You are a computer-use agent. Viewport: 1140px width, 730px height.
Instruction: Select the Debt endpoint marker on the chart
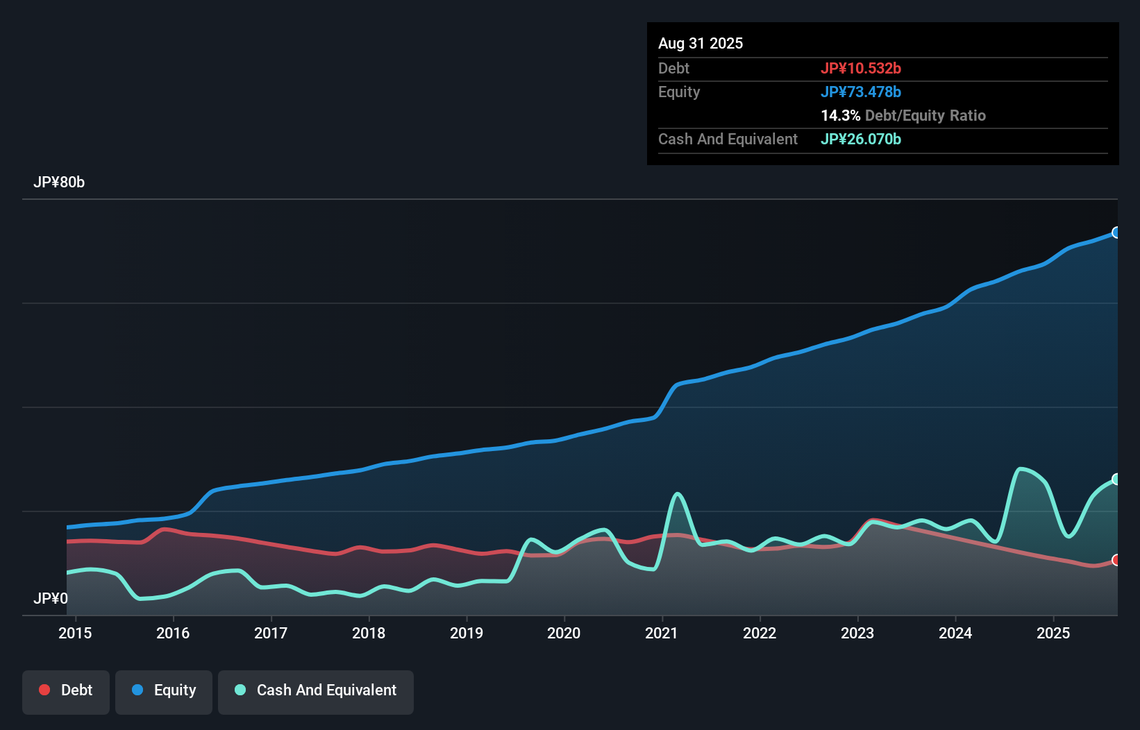pos(1116,559)
